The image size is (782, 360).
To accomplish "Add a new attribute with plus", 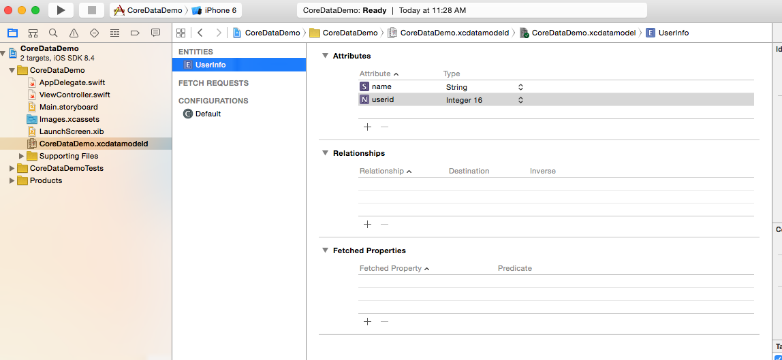I will point(368,127).
